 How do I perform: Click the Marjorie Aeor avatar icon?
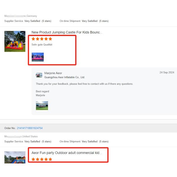point(39,75)
